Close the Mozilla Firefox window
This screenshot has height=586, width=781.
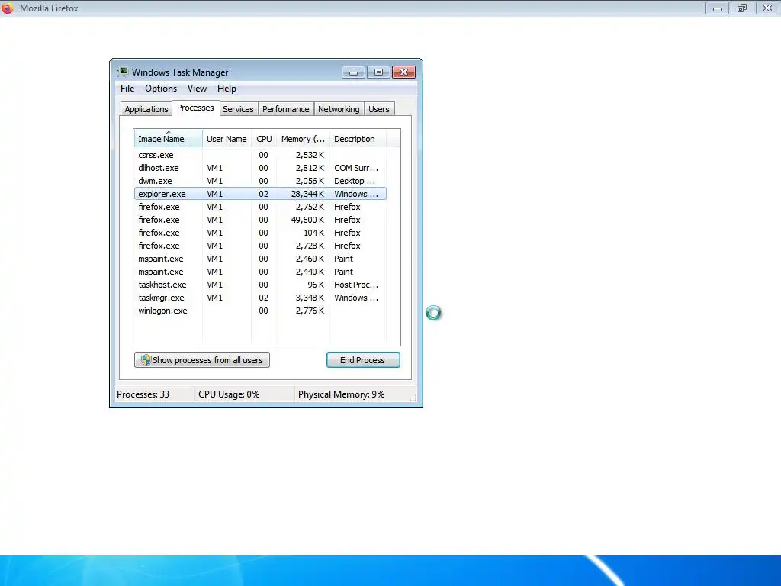[x=767, y=8]
